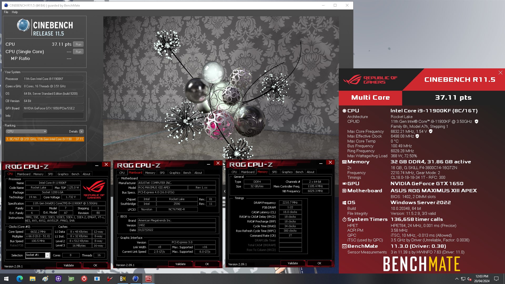Open the blue window panel taskbar icon
The image size is (505, 284).
(97, 279)
